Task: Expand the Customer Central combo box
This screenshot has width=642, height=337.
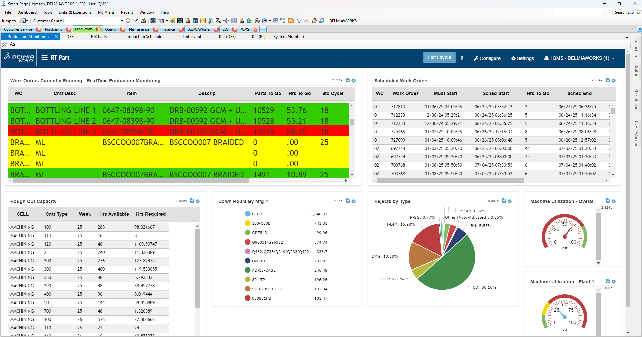Action: coord(122,21)
